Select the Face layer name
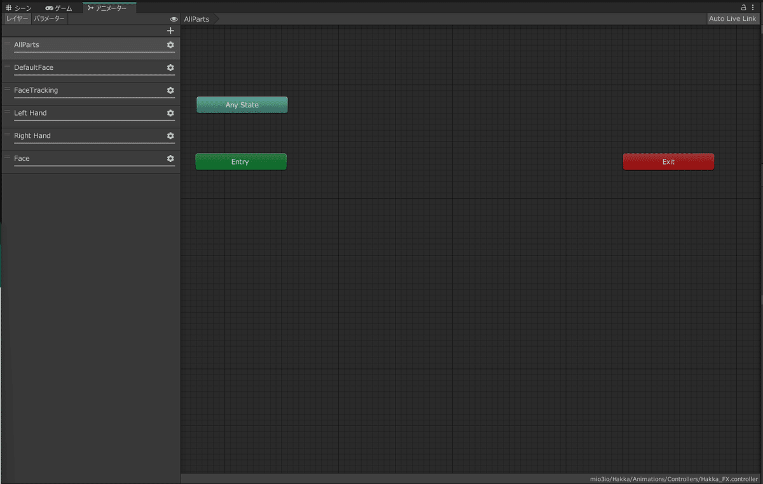Image resolution: width=763 pixels, height=484 pixels. tap(22, 159)
